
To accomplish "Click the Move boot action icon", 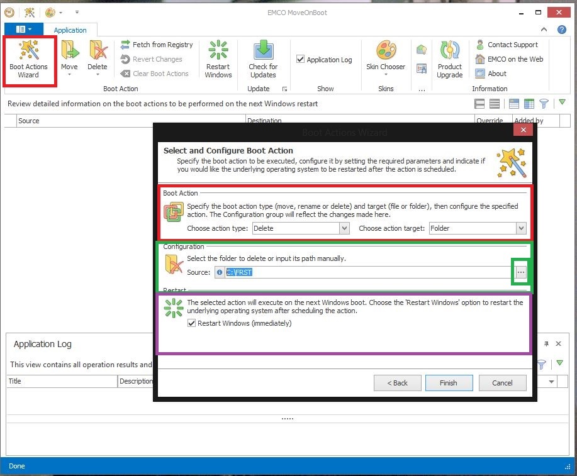I will 69,50.
